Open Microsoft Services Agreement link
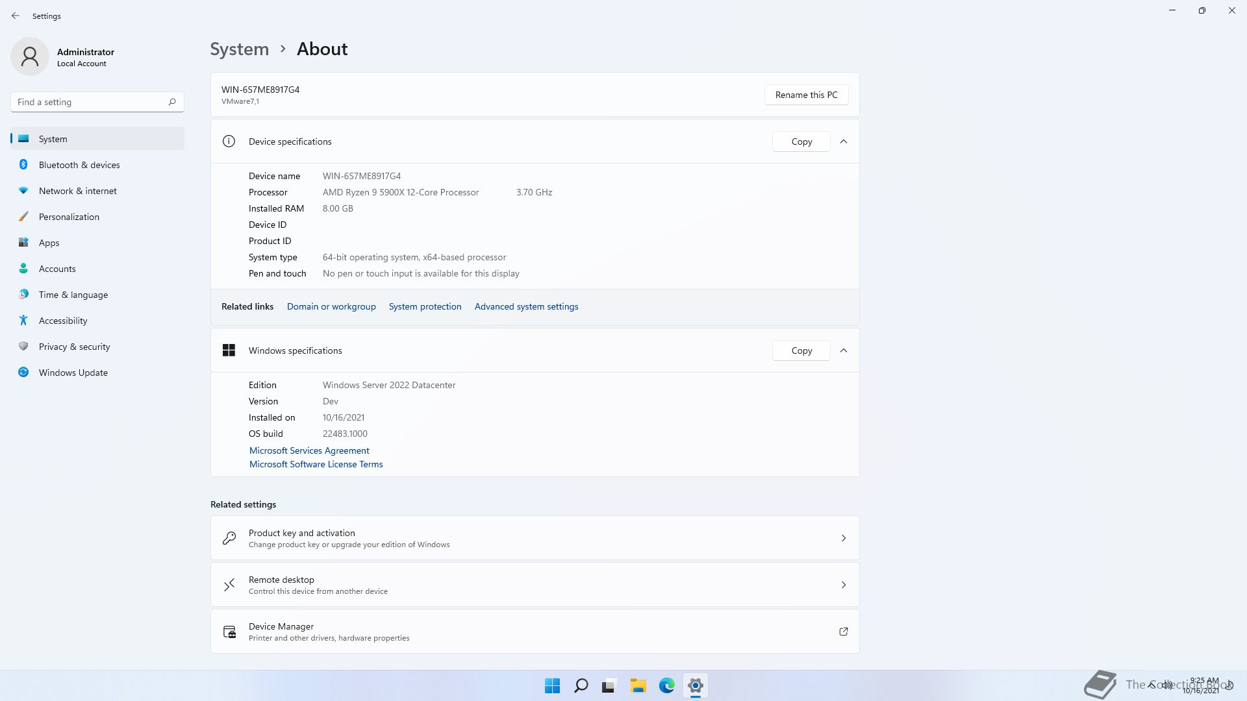1247x701 pixels. point(309,450)
